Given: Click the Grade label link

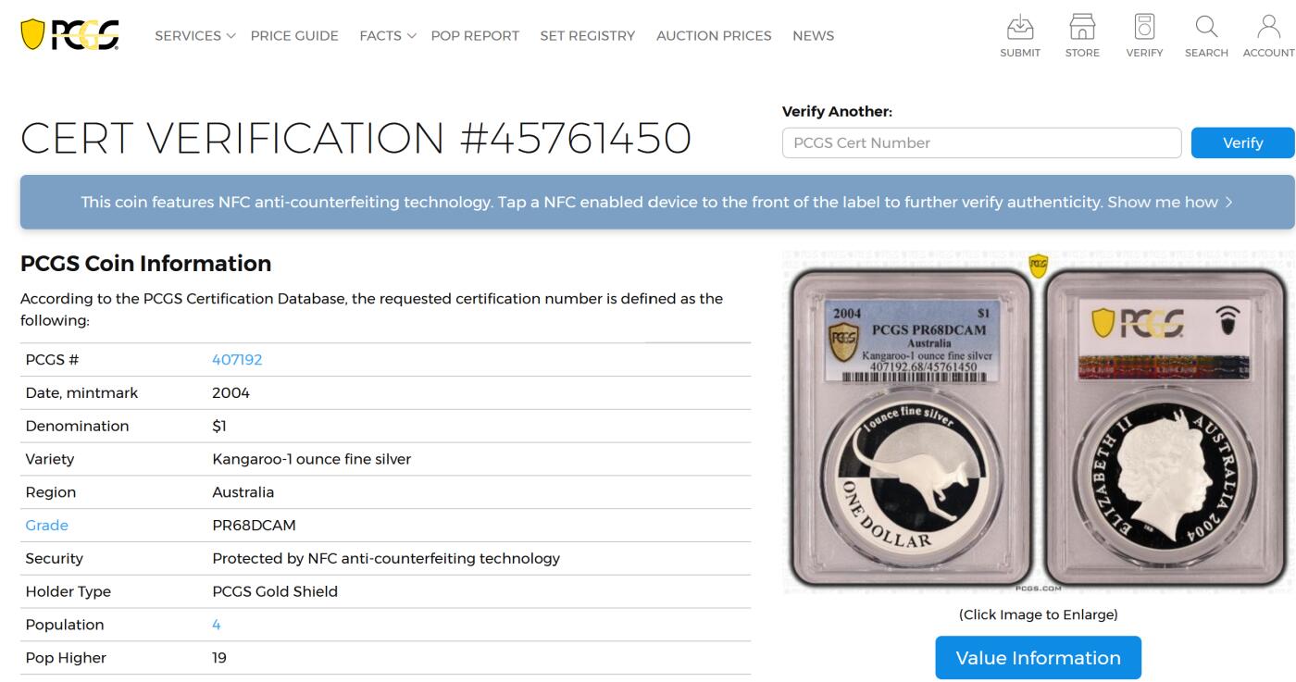Looking at the screenshot, I should point(47,526).
